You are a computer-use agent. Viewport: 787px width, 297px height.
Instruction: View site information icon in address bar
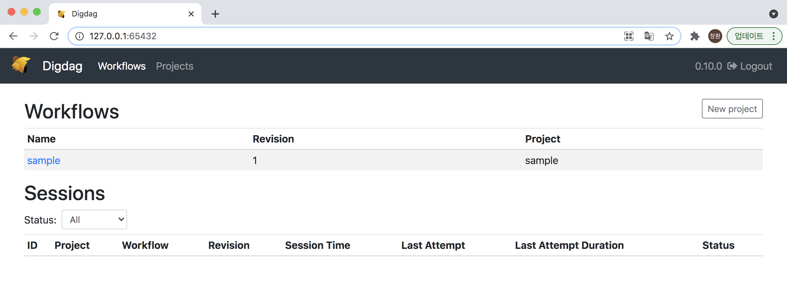point(79,36)
